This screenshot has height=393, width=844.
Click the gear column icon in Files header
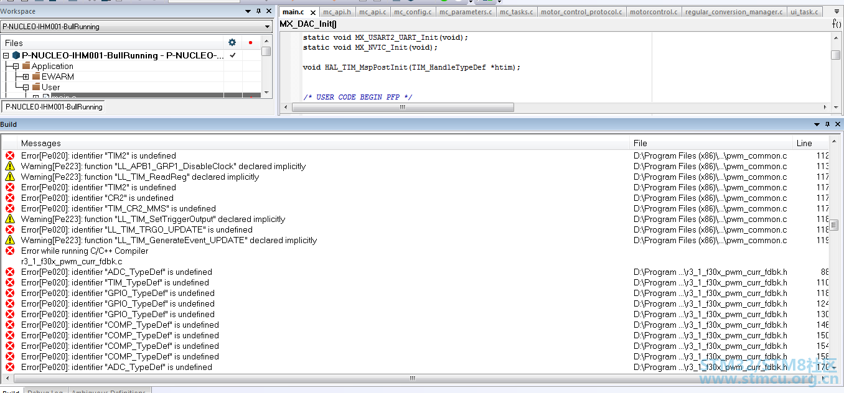pyautogui.click(x=232, y=42)
